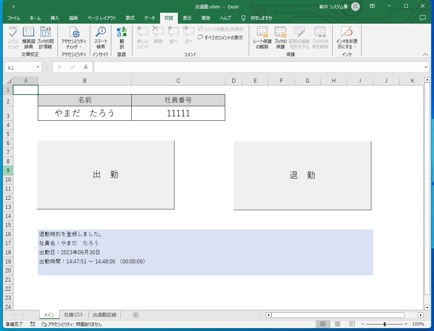
Task: Add a new sheet with plus button
Action: [x=136, y=315]
